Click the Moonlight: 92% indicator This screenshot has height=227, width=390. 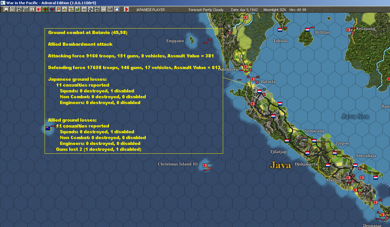[275, 10]
